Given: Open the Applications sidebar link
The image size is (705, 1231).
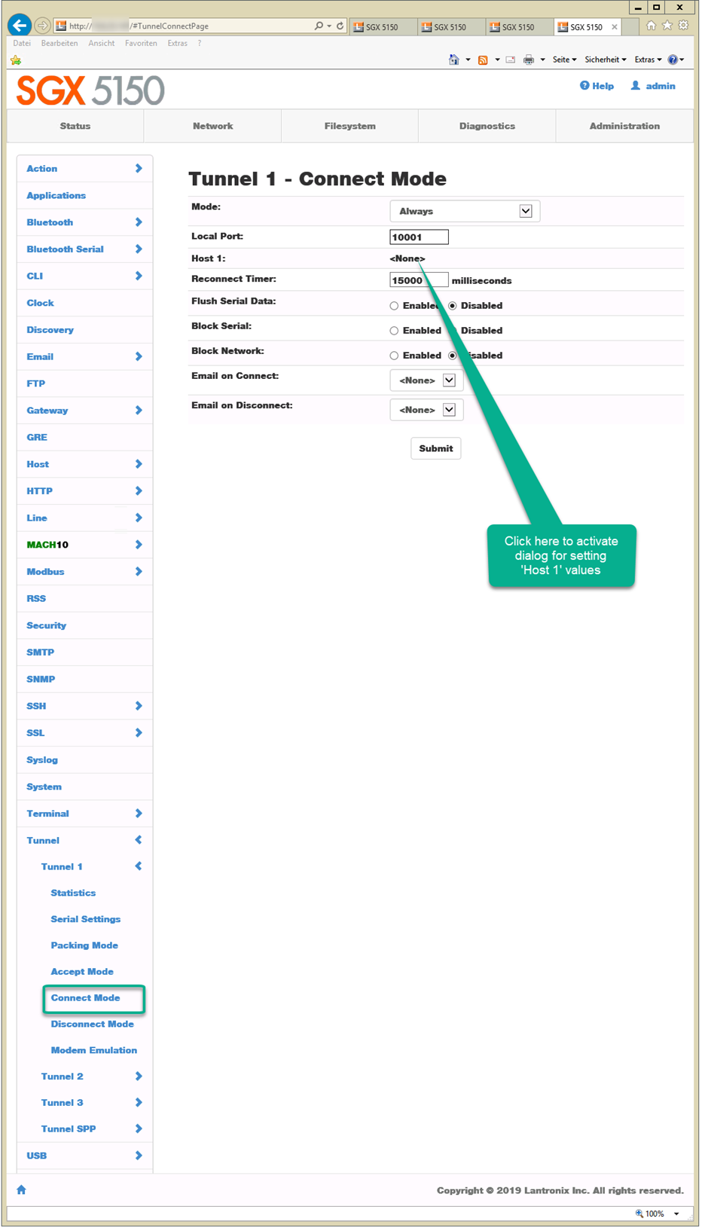Looking at the screenshot, I should (56, 196).
